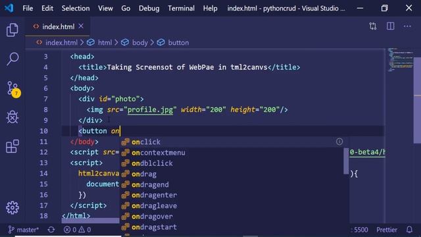Open the Help menu
This screenshot has width=421, height=237.
click(210, 9)
